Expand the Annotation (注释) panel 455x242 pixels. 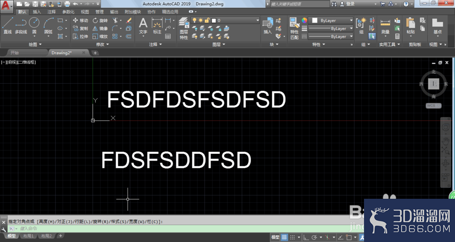(156, 45)
